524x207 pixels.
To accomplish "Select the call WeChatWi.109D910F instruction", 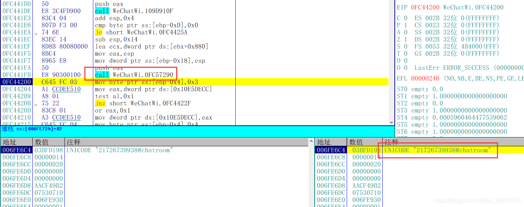I will pos(134,11).
